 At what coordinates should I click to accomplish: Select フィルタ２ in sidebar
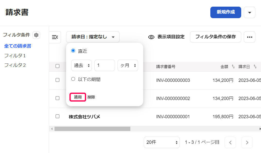point(15,65)
